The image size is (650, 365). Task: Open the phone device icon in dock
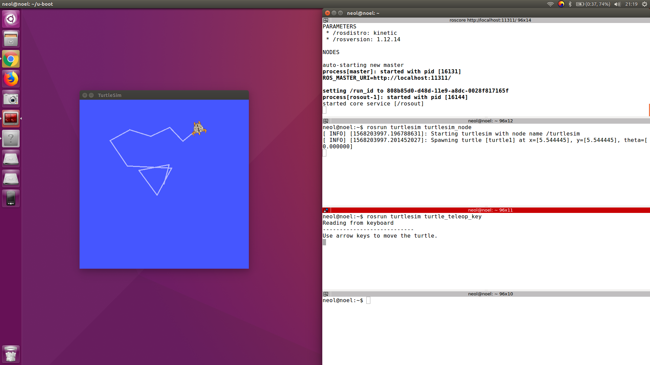[x=11, y=198]
